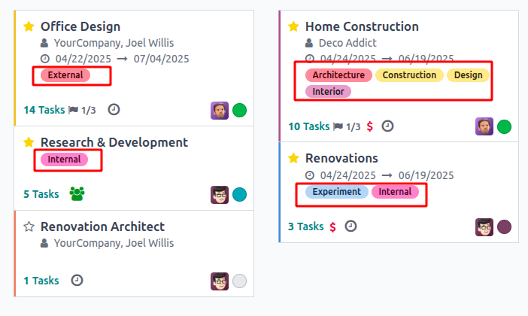Toggle favorite star on Renovation Architect
Screen dimensions: 528x316
pyautogui.click(x=29, y=226)
